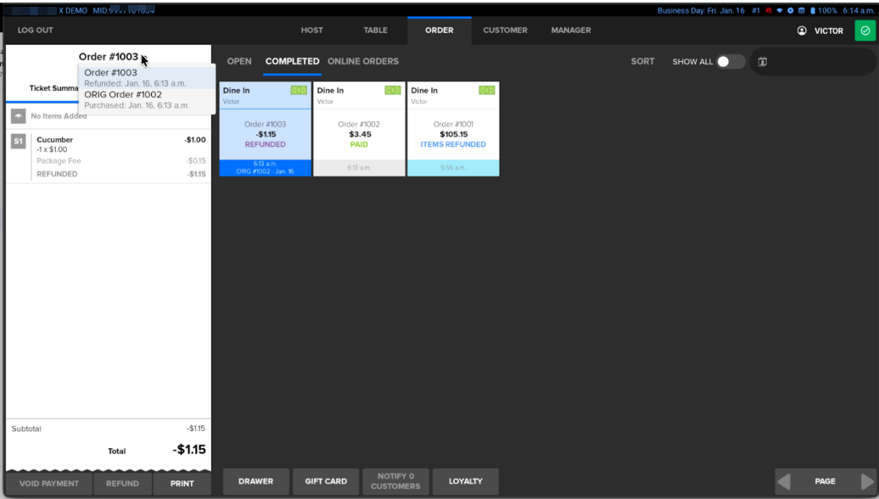Click the green checkmark status icon

(x=865, y=31)
